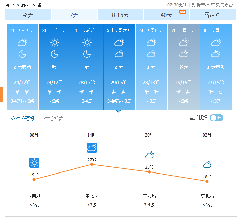Click the moon icon on 4日 card
Image resolution: width=240 pixels, height=218 pixels.
coord(87,54)
